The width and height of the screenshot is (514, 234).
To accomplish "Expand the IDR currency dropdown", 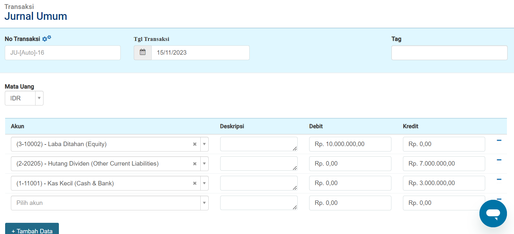I will pos(39,98).
